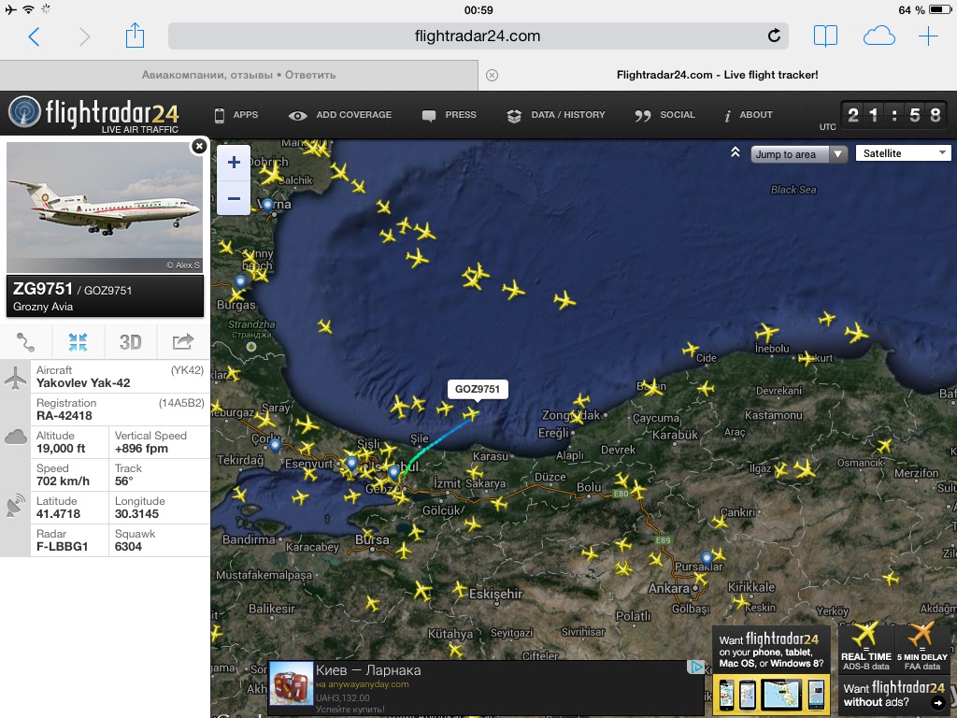Click the Longitude 30.3145 value
Viewport: 957px width, 718px height.
click(136, 514)
